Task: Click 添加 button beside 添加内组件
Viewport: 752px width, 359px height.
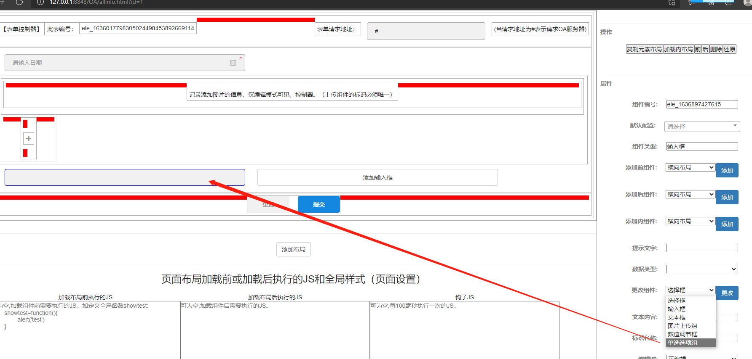Action: pos(727,224)
